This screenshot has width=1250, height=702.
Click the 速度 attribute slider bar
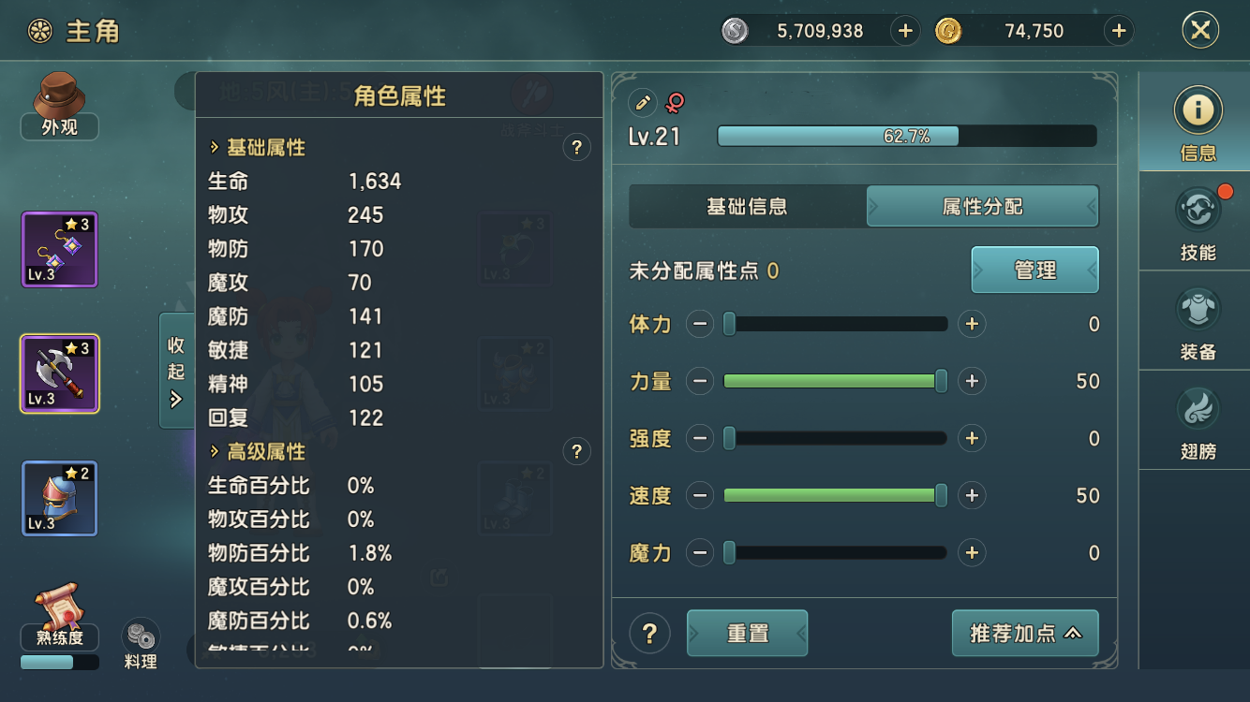[834, 496]
